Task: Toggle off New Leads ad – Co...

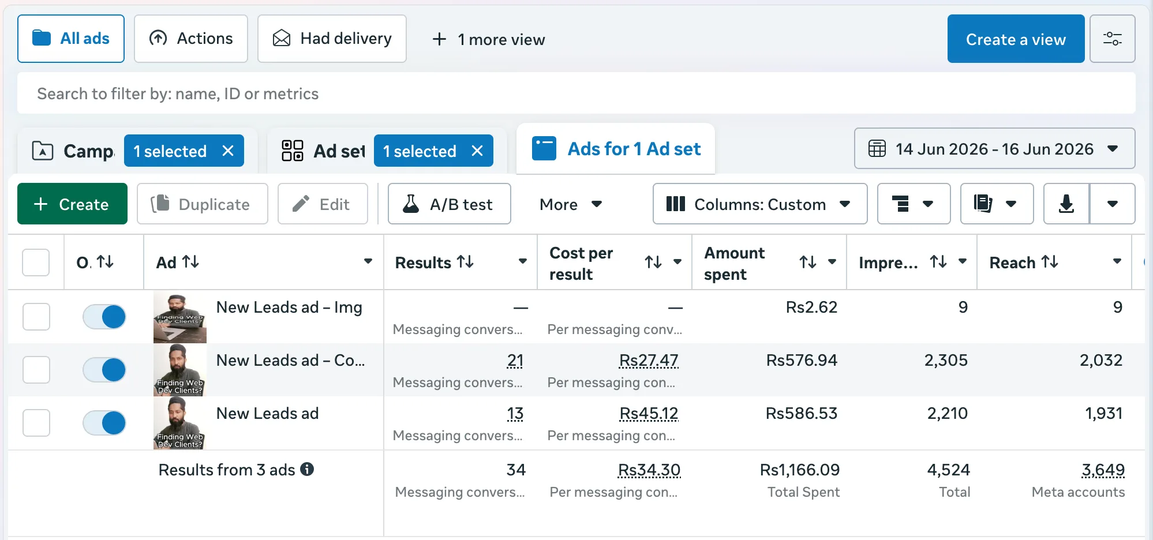Action: click(x=104, y=370)
